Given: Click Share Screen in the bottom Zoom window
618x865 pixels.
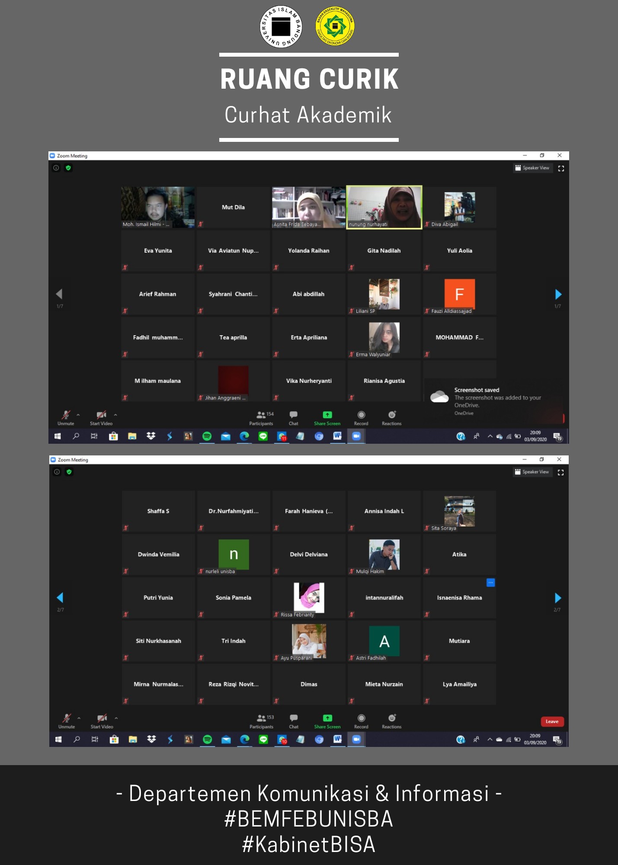Looking at the screenshot, I should pyautogui.click(x=327, y=721).
